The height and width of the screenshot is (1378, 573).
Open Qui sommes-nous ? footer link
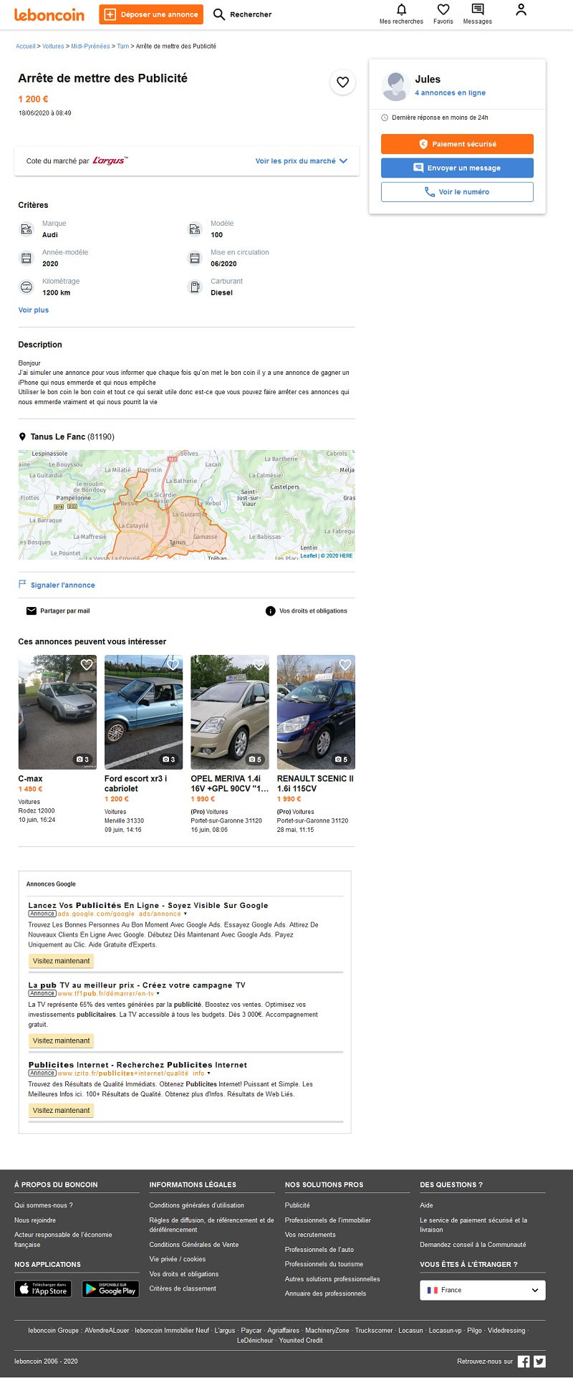tap(44, 1205)
